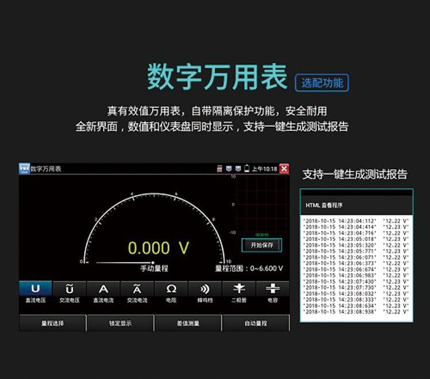Click the 选配功能 optional feature badge
Viewport: 430px width, 379px height.
[322, 83]
